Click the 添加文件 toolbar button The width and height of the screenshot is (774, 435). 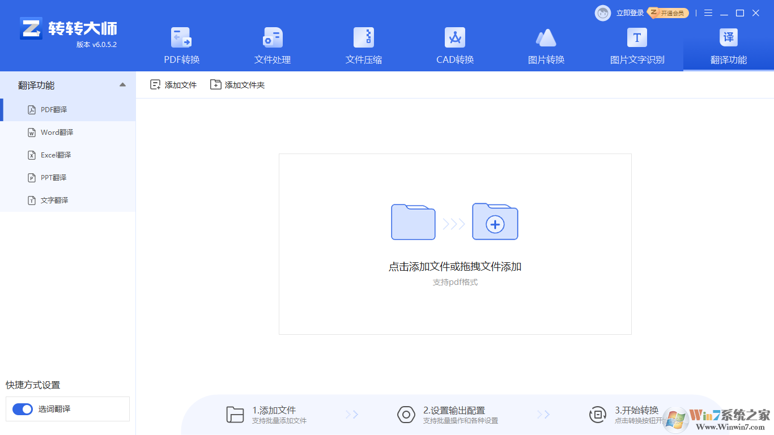(173, 85)
